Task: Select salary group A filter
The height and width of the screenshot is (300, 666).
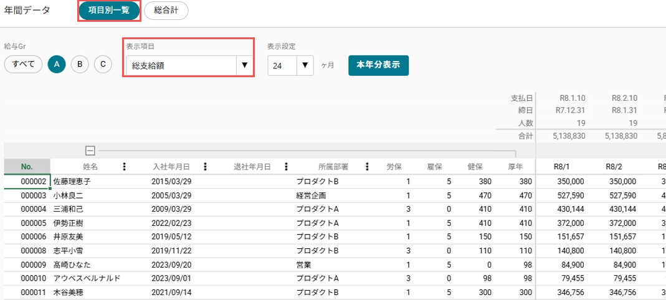Action: point(57,65)
